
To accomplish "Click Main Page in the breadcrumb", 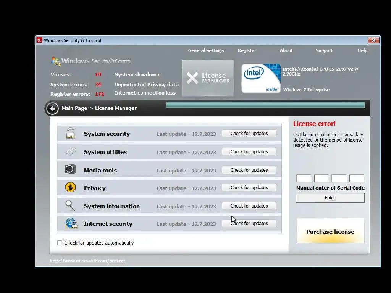I will click(x=74, y=108).
